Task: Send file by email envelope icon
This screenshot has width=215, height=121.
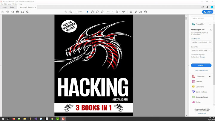Action: (x=22, y=12)
